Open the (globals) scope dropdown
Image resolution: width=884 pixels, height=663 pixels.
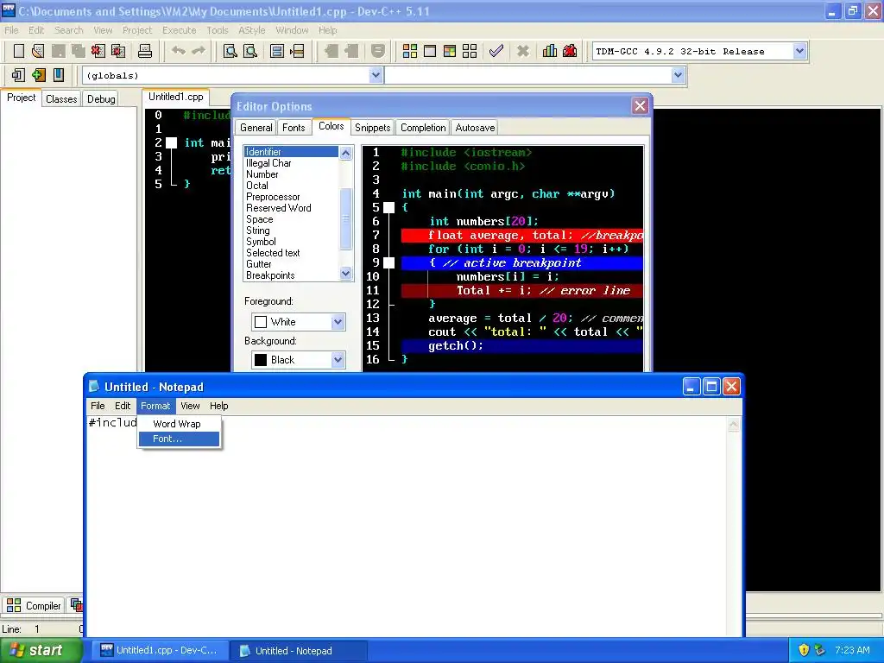(x=376, y=75)
